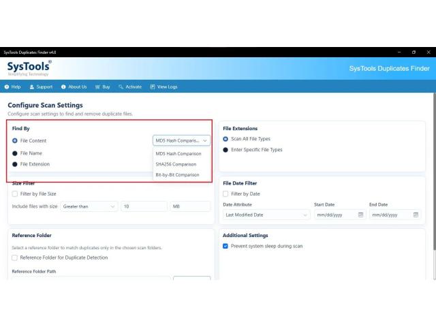Viewport: 436px width, 327px height.
Task: Click the Help question mark icon
Action: pos(7,87)
